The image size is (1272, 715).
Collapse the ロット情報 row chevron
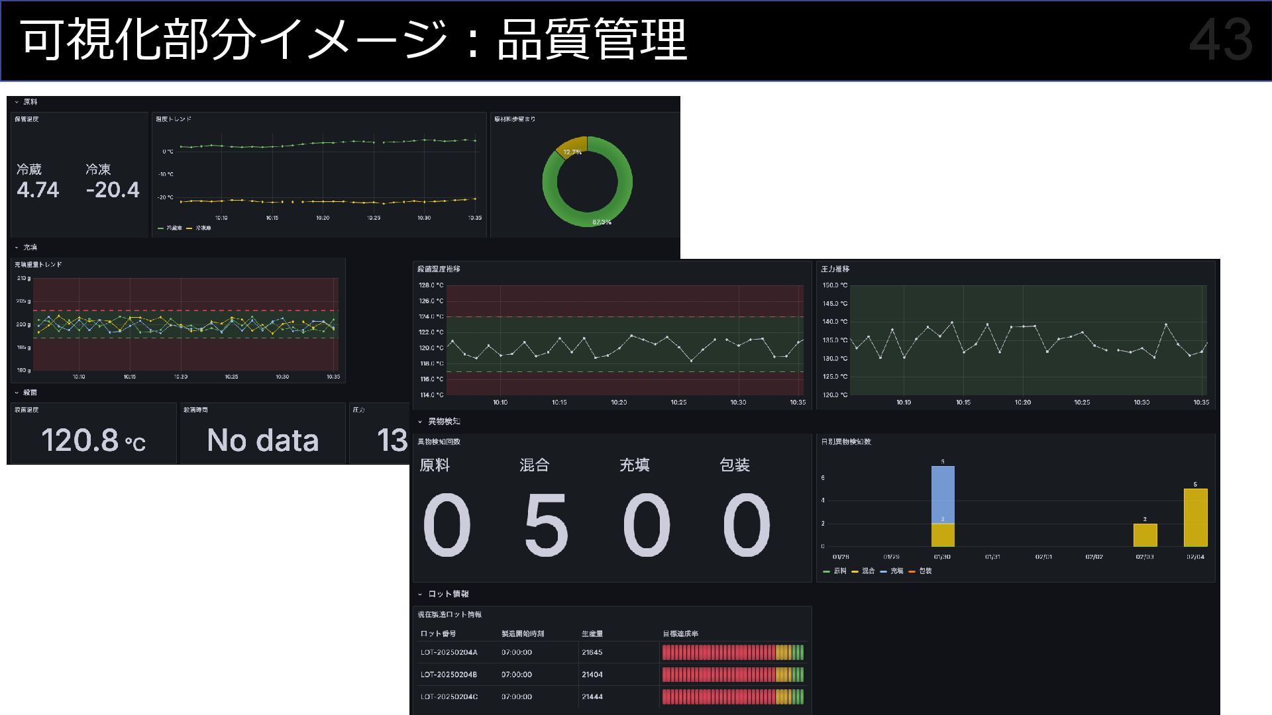(x=420, y=595)
